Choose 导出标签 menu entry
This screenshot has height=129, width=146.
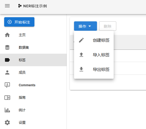94,69
